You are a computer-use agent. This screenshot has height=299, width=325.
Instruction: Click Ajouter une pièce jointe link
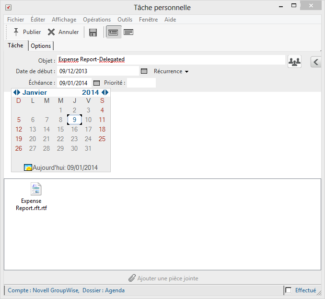tap(167, 278)
